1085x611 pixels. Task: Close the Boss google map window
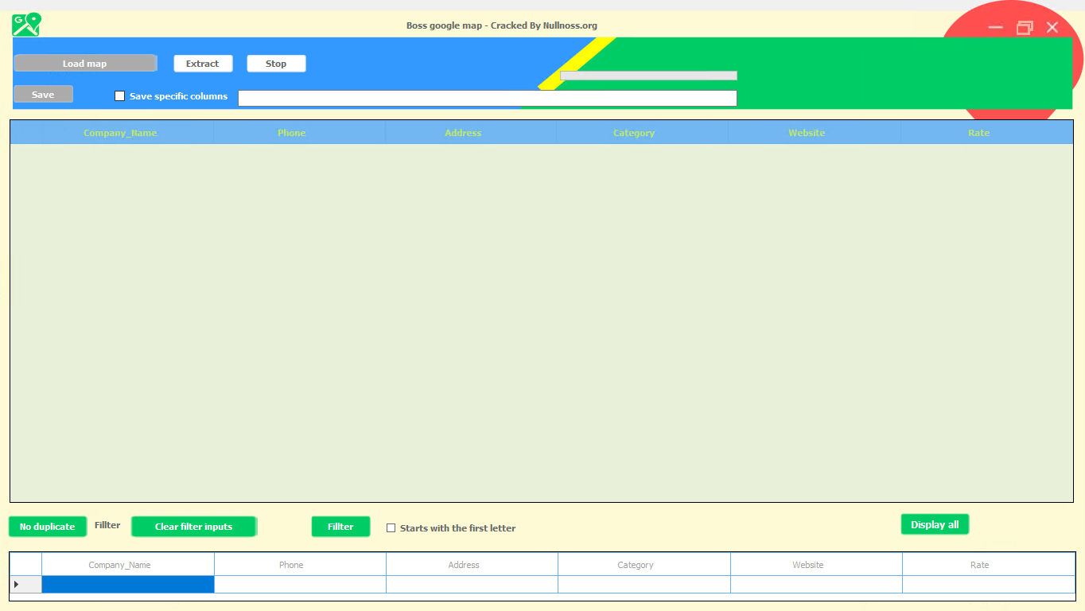[x=1052, y=27]
